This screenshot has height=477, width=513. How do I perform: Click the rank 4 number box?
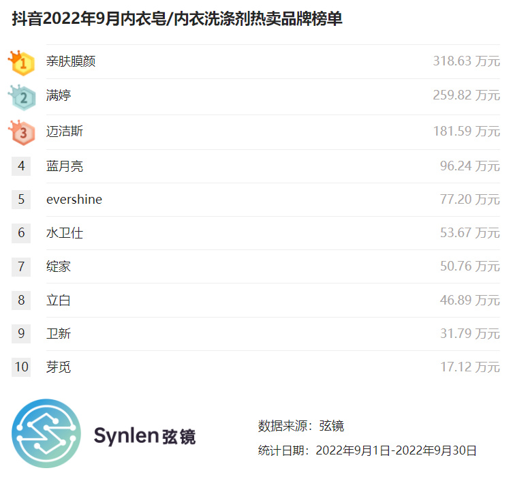point(21,166)
